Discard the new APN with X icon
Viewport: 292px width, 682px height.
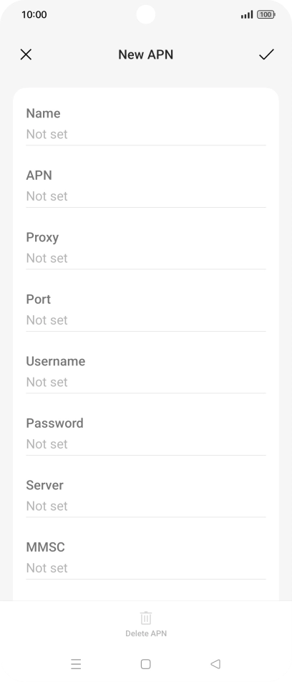[x=26, y=54]
